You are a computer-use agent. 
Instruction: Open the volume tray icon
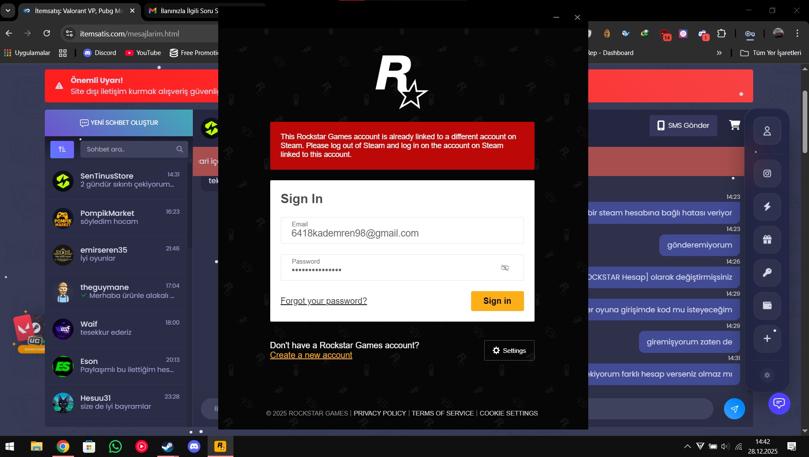coord(725,446)
